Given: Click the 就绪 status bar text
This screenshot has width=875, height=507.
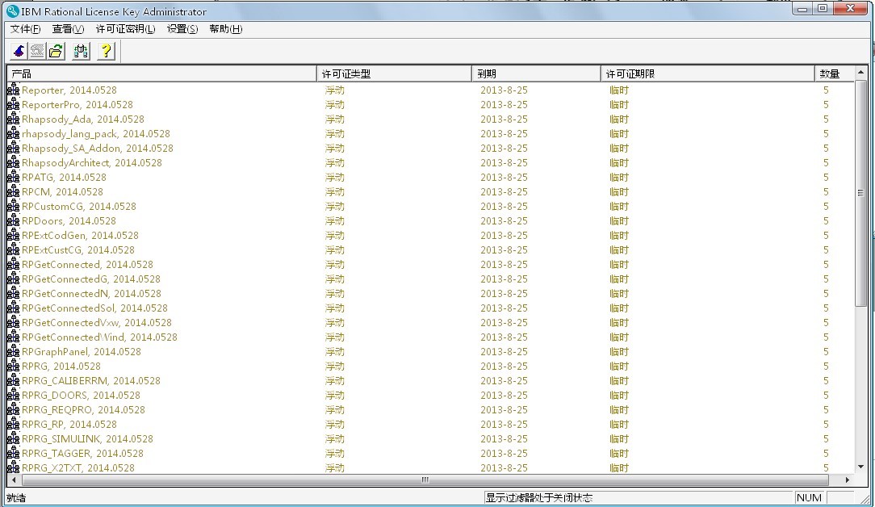Looking at the screenshot, I should (16, 497).
